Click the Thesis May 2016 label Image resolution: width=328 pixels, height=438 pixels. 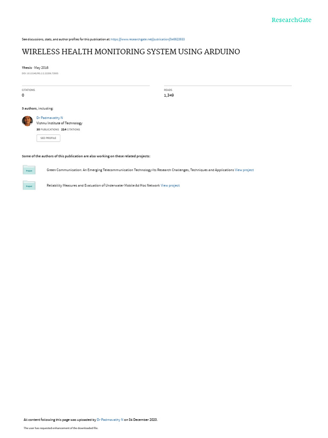[35, 68]
